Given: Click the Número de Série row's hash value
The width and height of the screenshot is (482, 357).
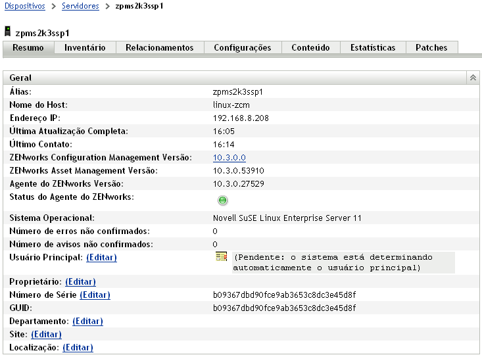Looking at the screenshot, I should 284,295.
